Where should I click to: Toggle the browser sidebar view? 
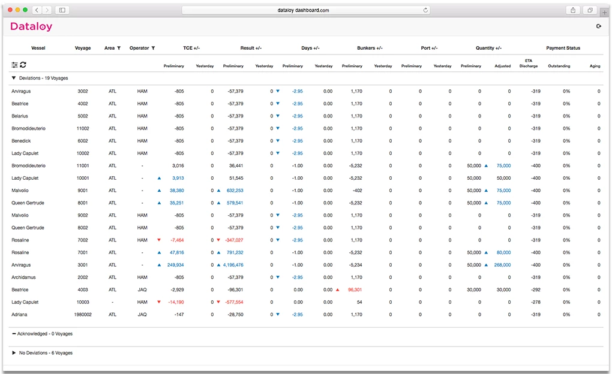[x=62, y=10]
